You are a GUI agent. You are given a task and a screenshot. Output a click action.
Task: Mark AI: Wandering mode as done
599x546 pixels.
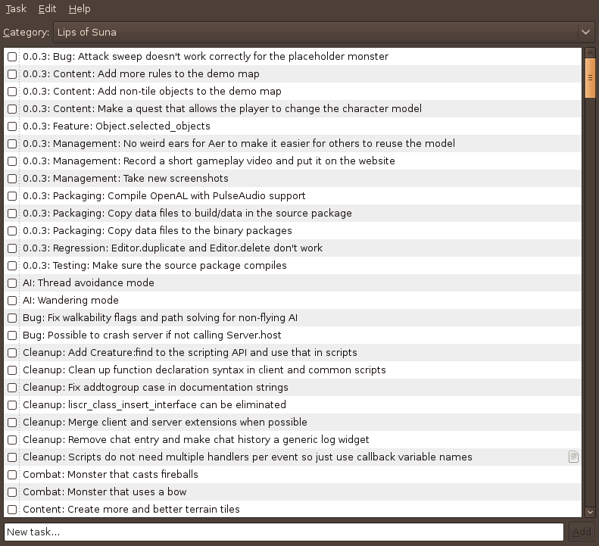pyautogui.click(x=12, y=301)
